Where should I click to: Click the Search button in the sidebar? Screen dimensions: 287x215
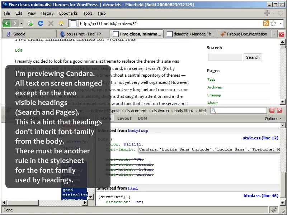point(253,57)
